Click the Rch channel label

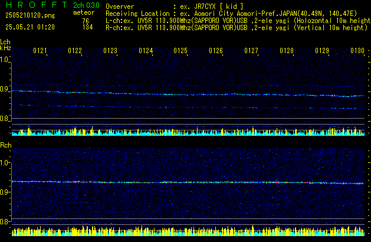point(6,145)
